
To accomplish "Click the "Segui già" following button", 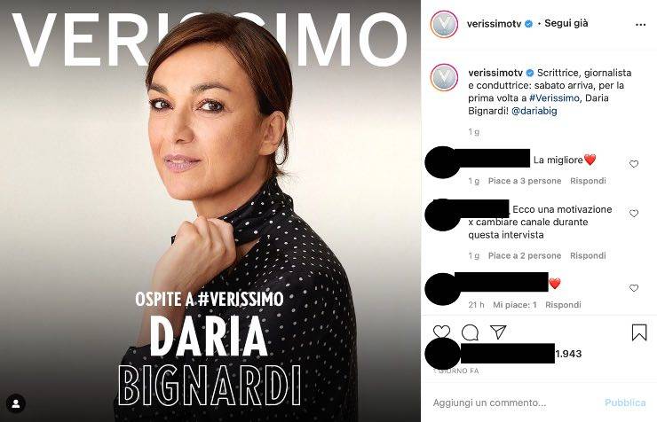I will click(566, 23).
